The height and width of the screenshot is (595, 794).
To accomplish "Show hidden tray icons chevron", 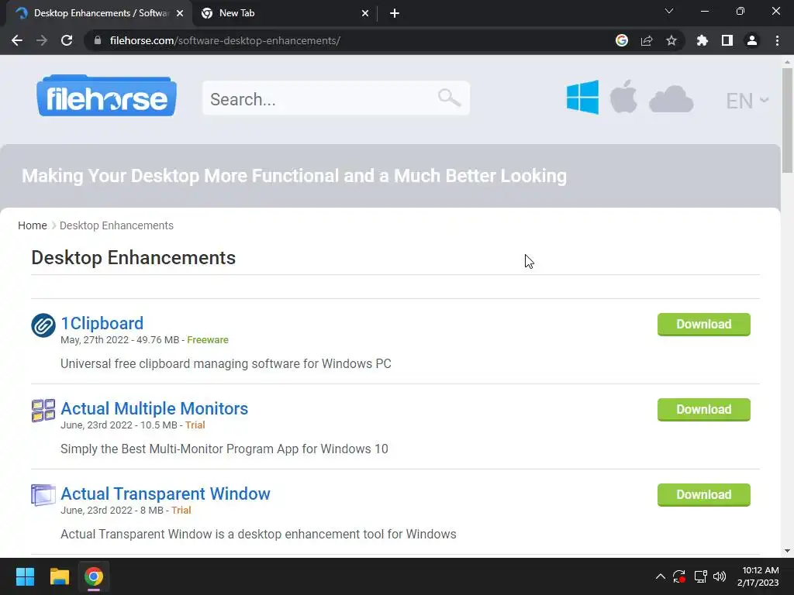I will click(661, 576).
